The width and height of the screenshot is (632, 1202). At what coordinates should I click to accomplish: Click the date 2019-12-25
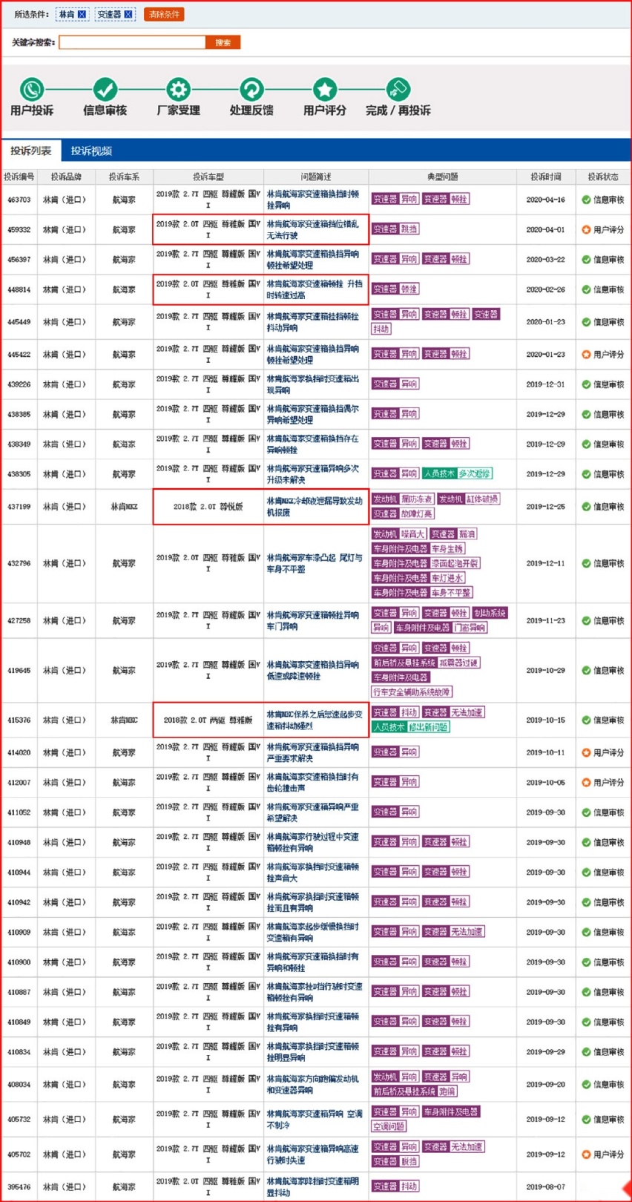pos(545,507)
